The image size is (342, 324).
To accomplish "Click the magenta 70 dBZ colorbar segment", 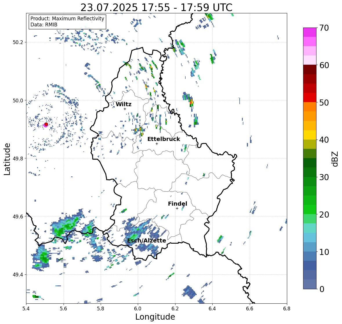I will point(310,32).
